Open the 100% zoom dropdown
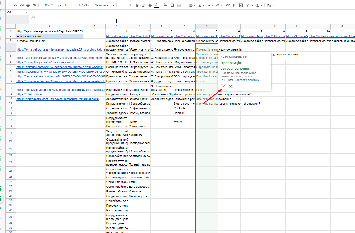 click(x=47, y=5)
